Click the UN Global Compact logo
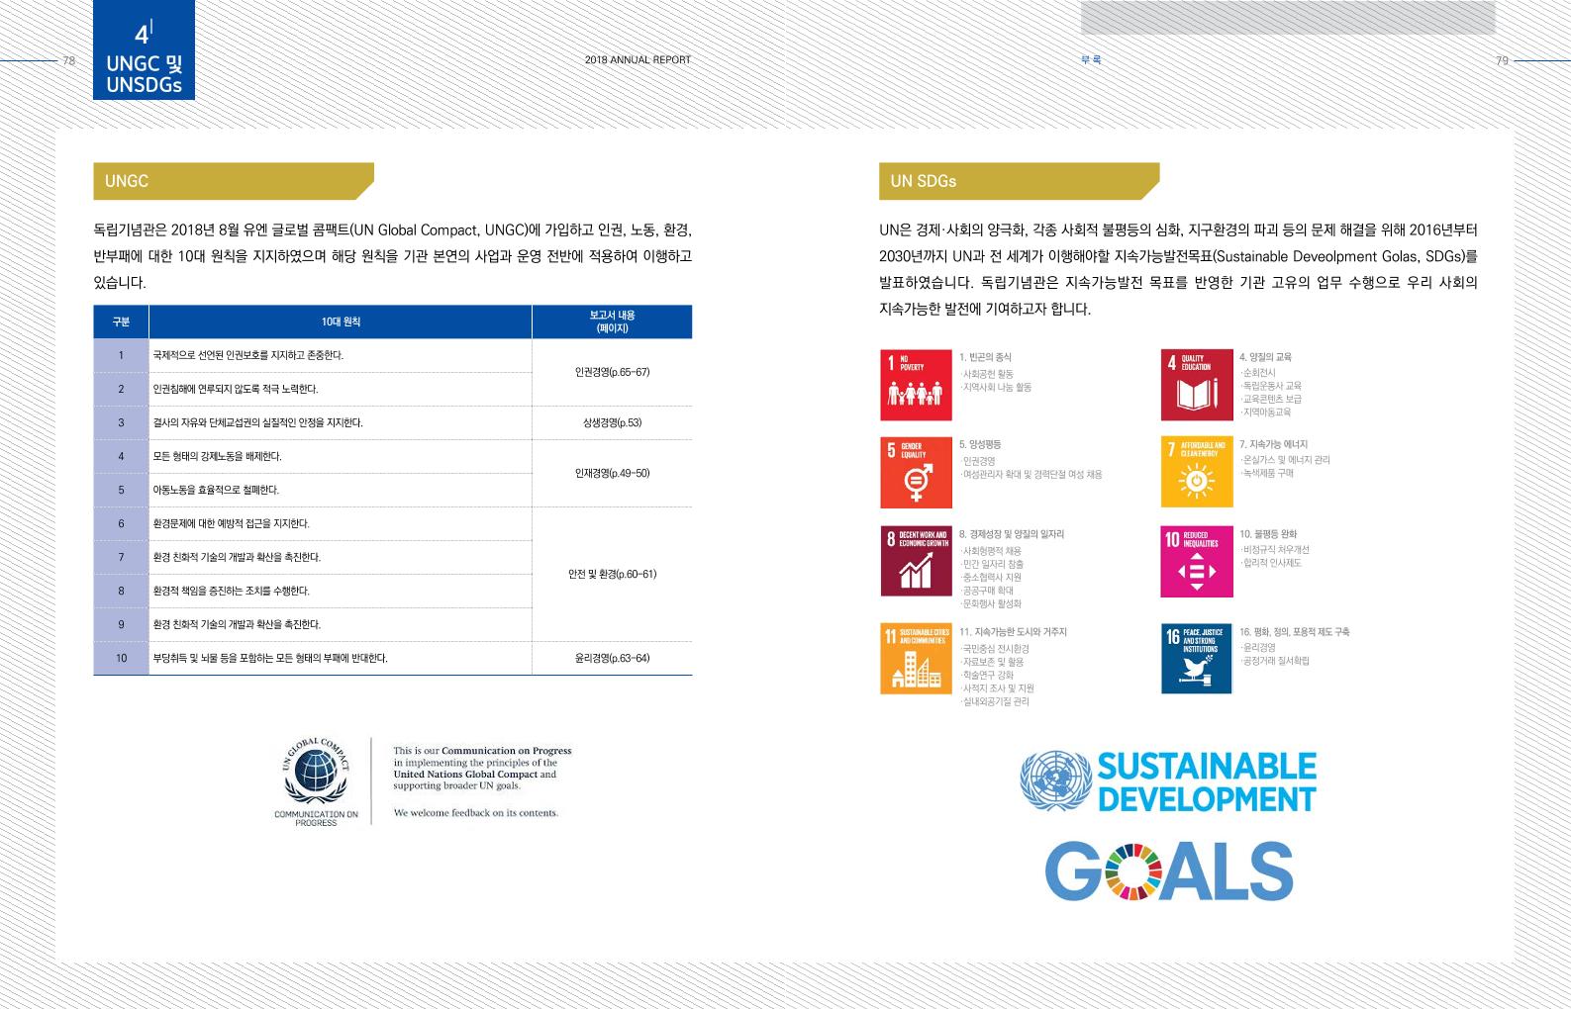This screenshot has height=1009, width=1571. point(316,772)
